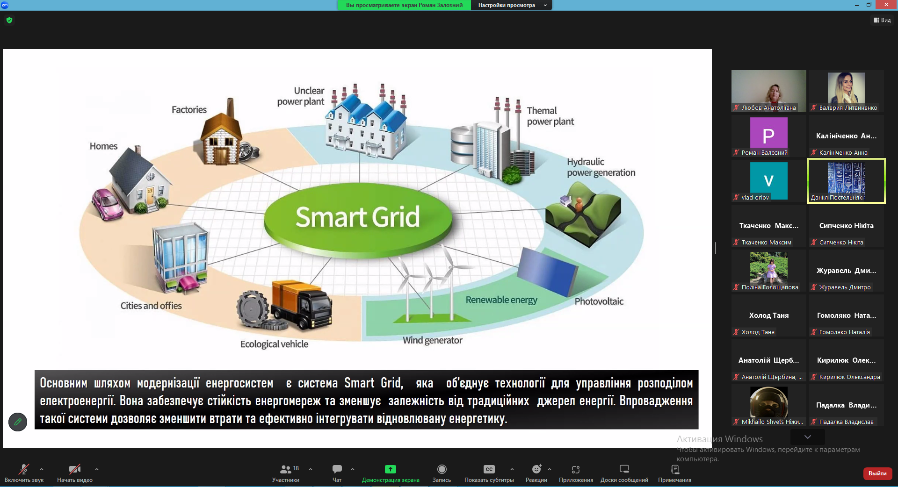This screenshot has width=898, height=487.
Task: Expand subtitles options arrow
Action: 512,469
